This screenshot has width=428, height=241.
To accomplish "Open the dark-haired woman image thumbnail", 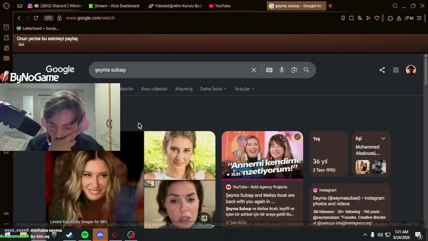I will click(180, 204).
